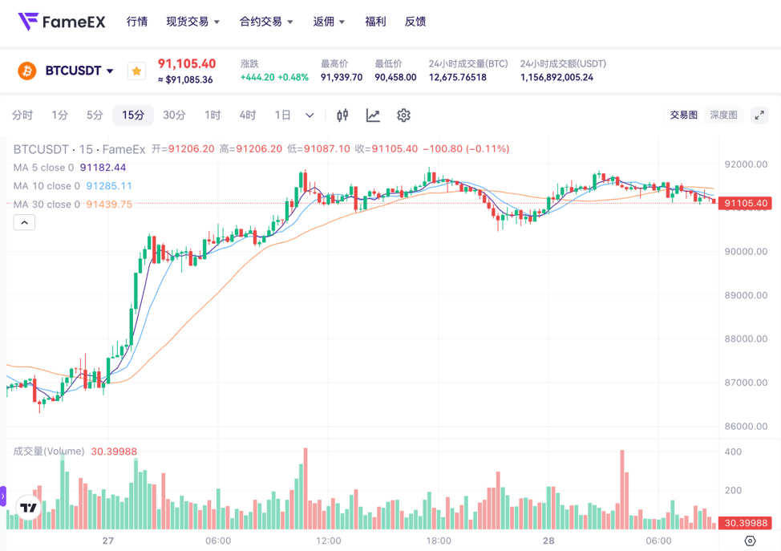Click the 91105.40 price label on axis
The width and height of the screenshot is (781, 551).
tap(746, 204)
